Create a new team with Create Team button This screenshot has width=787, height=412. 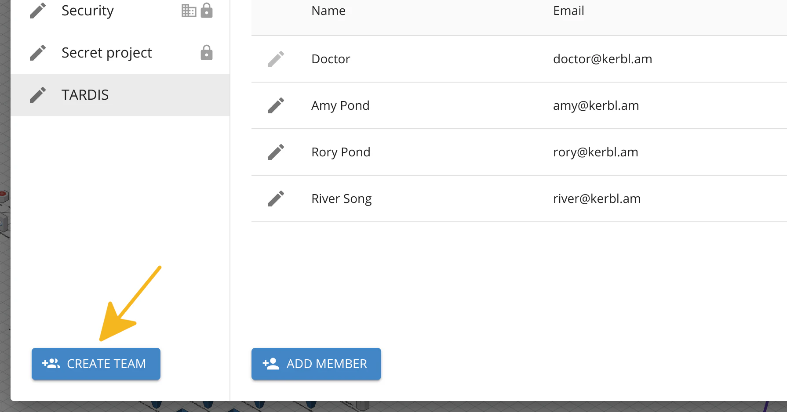click(96, 364)
